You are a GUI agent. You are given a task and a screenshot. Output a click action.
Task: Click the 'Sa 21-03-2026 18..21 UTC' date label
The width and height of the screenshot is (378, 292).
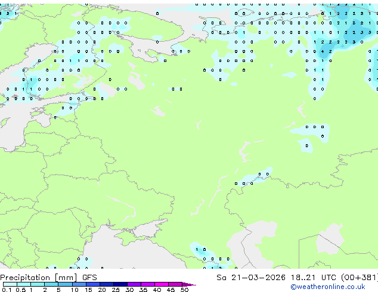click(x=276, y=278)
